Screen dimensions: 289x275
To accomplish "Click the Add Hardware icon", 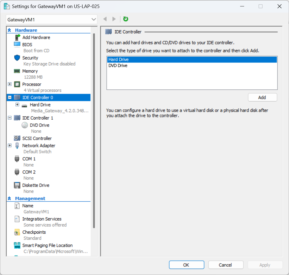I will 17,37.
